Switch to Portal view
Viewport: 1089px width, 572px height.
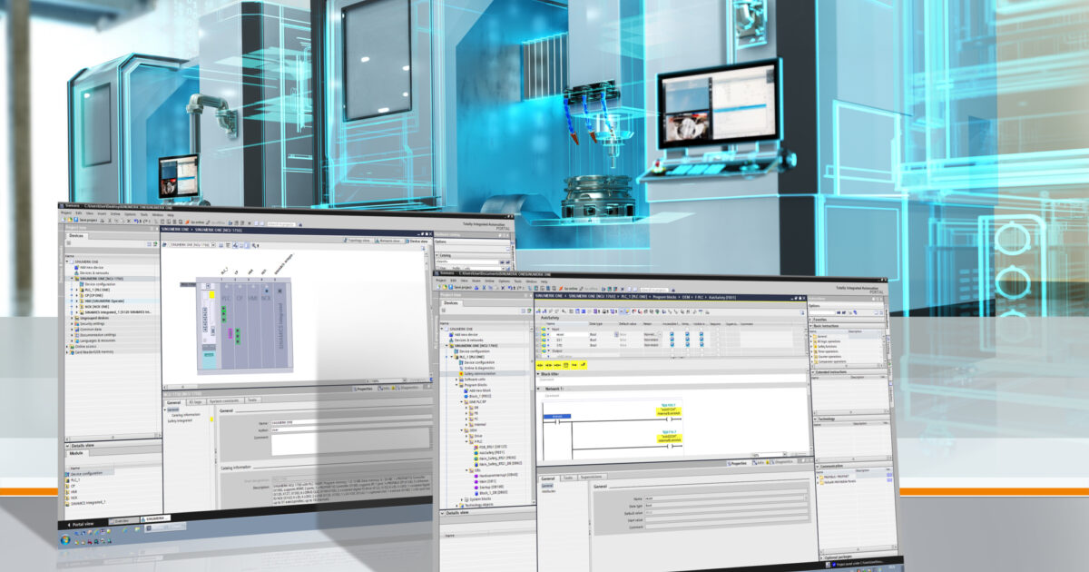pyautogui.click(x=83, y=524)
